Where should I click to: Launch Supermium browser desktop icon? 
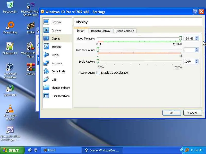(x=10, y=88)
